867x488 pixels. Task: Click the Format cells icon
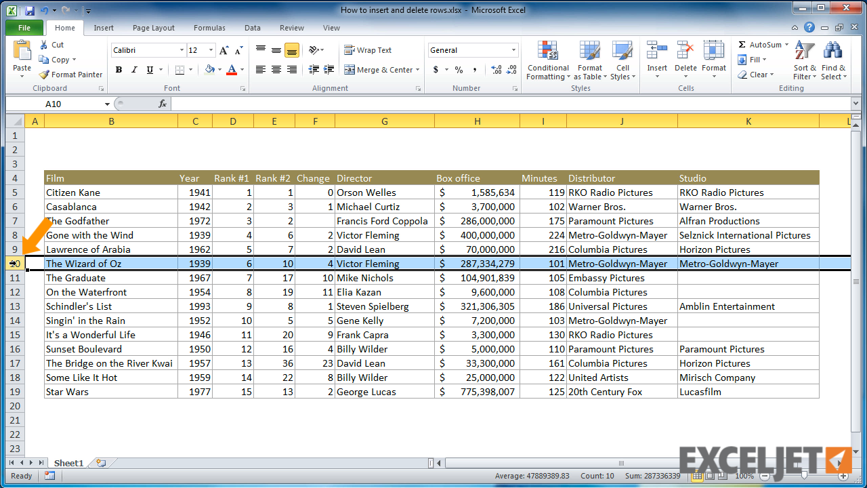click(x=714, y=52)
